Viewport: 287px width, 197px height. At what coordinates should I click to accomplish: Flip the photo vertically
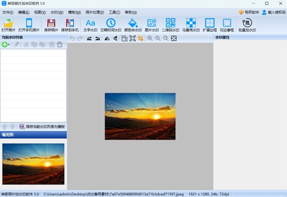click(x=115, y=38)
